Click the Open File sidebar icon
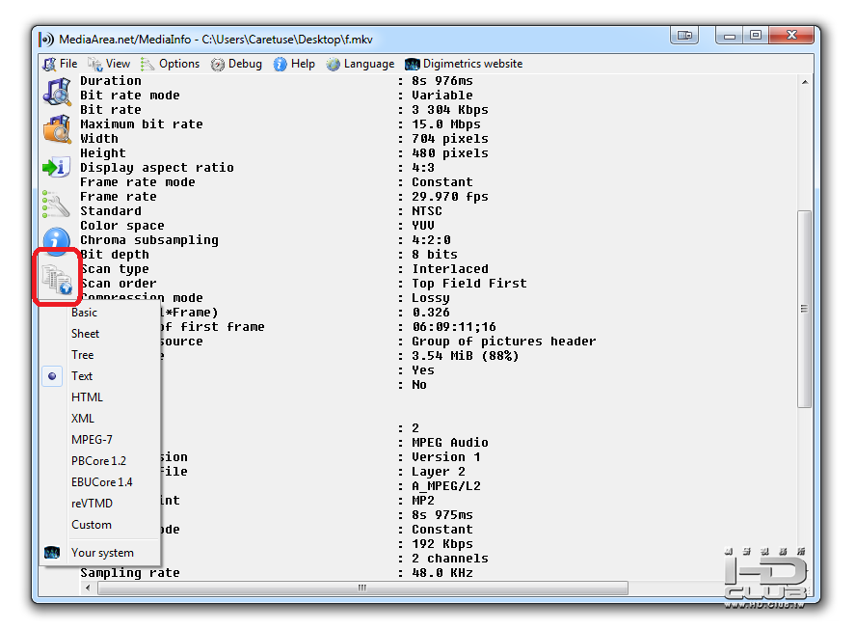 [x=57, y=92]
